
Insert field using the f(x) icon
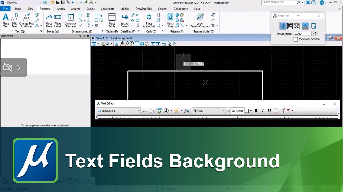(x=187, y=111)
